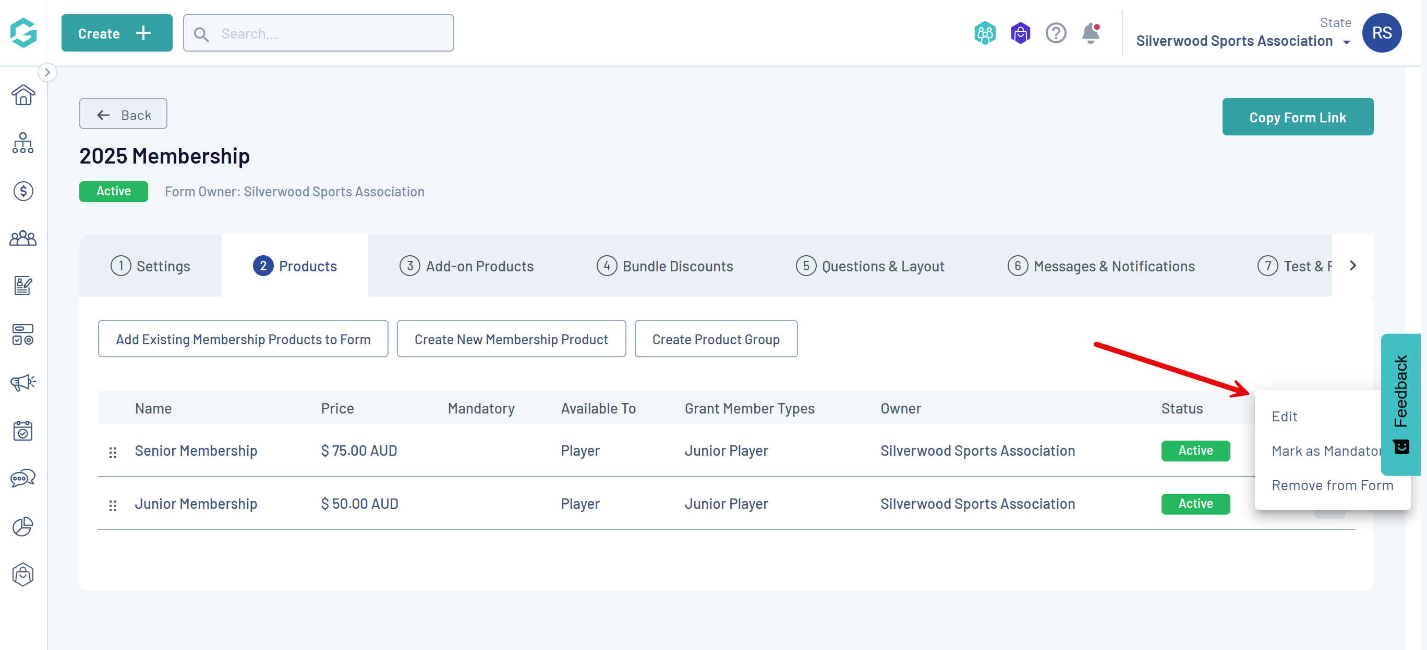Open the help question mark icon
This screenshot has height=650, width=1427.
point(1055,33)
